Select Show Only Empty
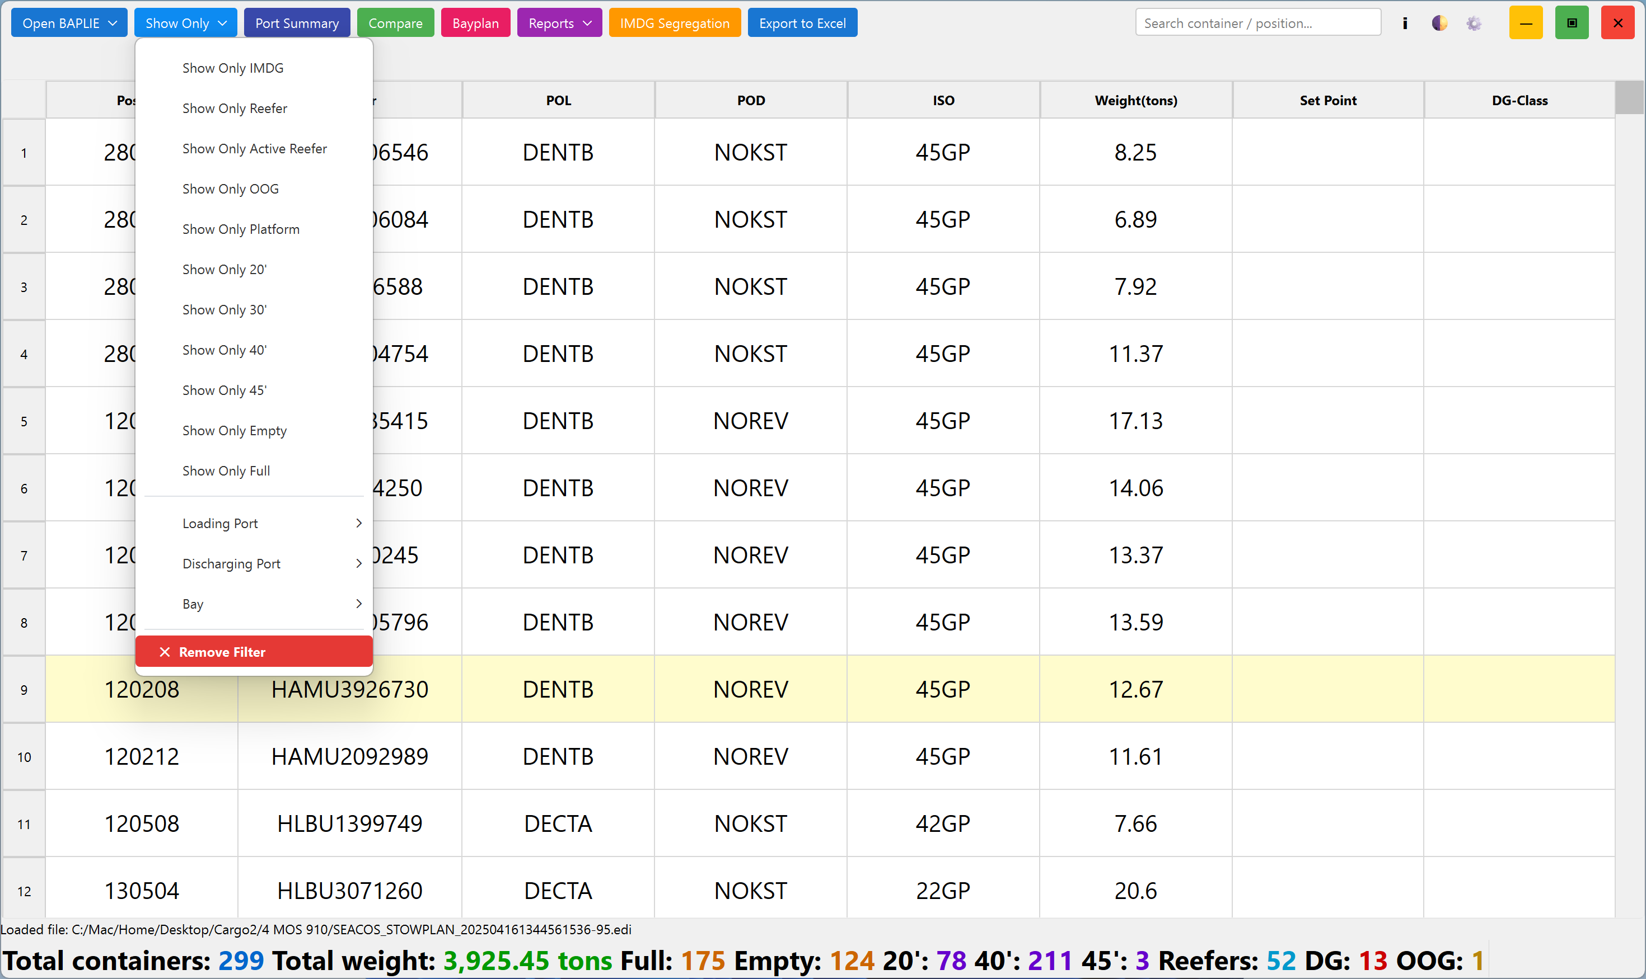 254,430
